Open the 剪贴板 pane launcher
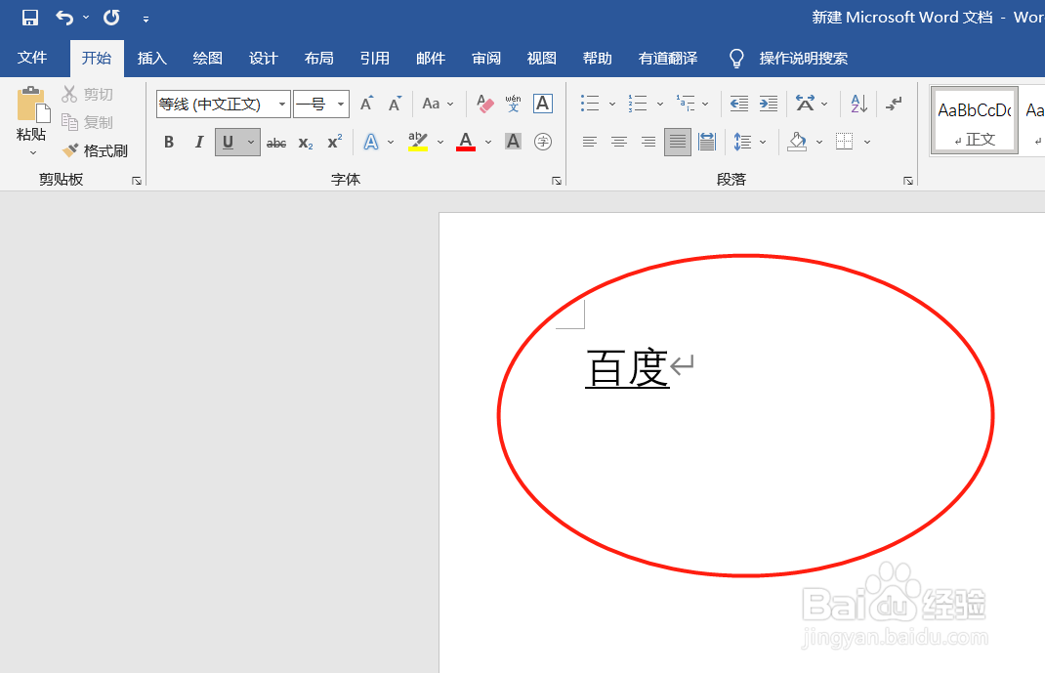 click(137, 181)
